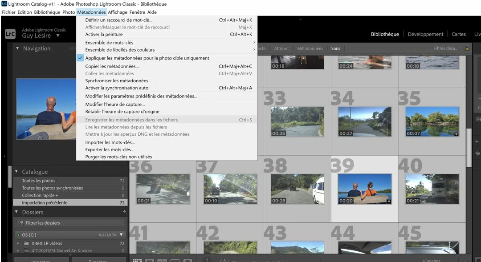The height and width of the screenshot is (262, 481).
Task: Open the 'Ensemble de libellés des couleurs' submenu
Action: coord(167,50)
